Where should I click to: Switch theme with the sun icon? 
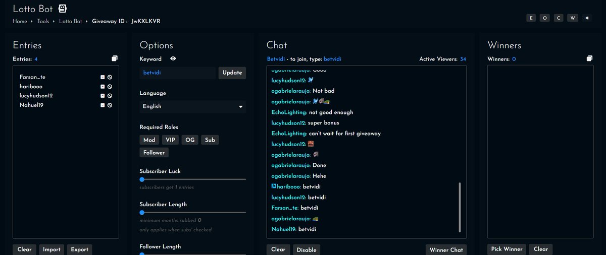click(587, 18)
